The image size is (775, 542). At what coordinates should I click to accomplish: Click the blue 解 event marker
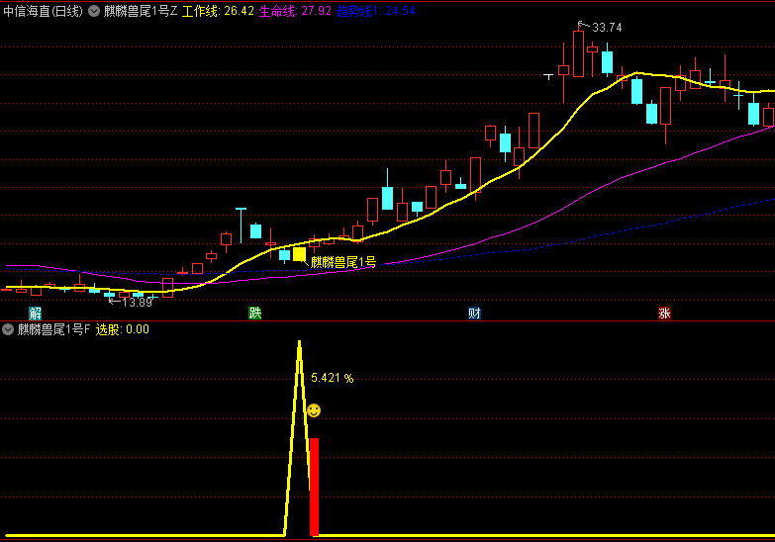(x=36, y=314)
